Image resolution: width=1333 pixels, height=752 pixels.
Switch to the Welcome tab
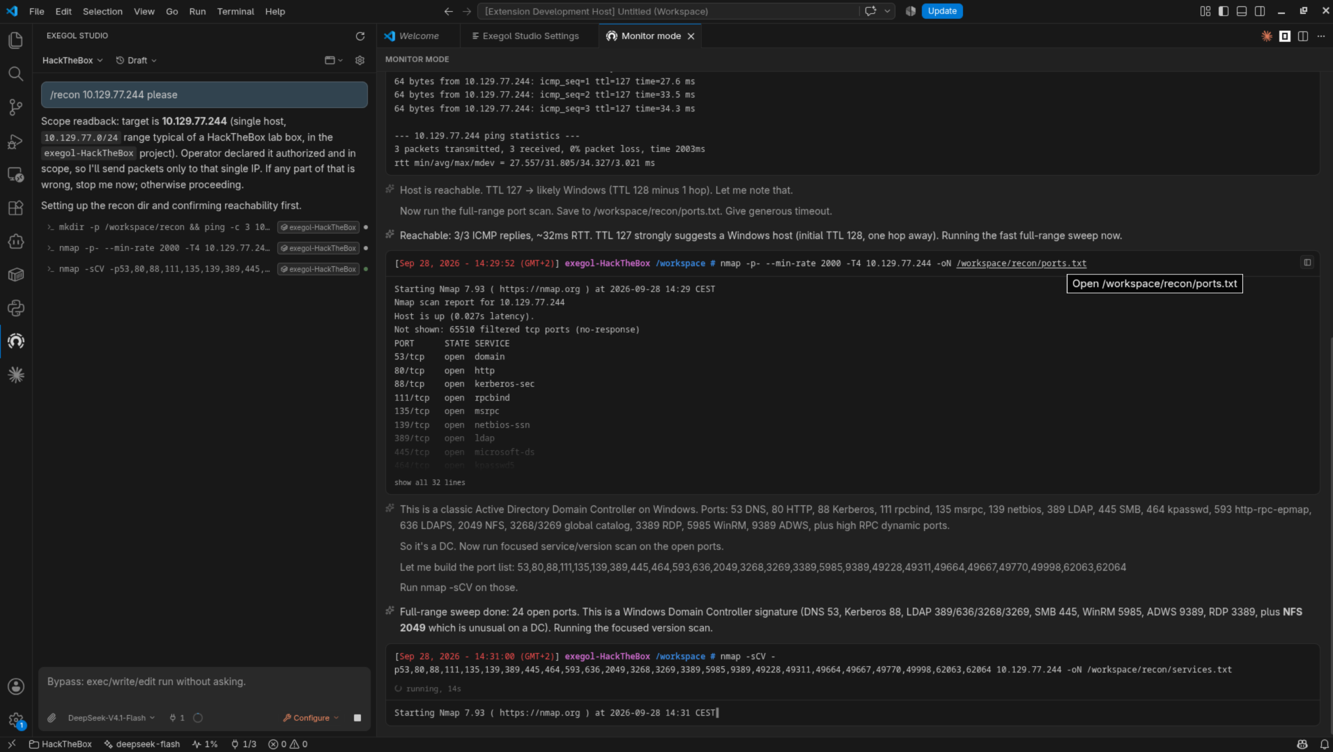(x=418, y=36)
